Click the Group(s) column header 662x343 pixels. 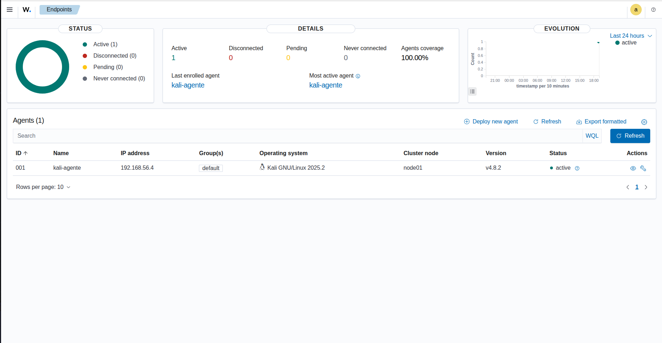point(211,153)
